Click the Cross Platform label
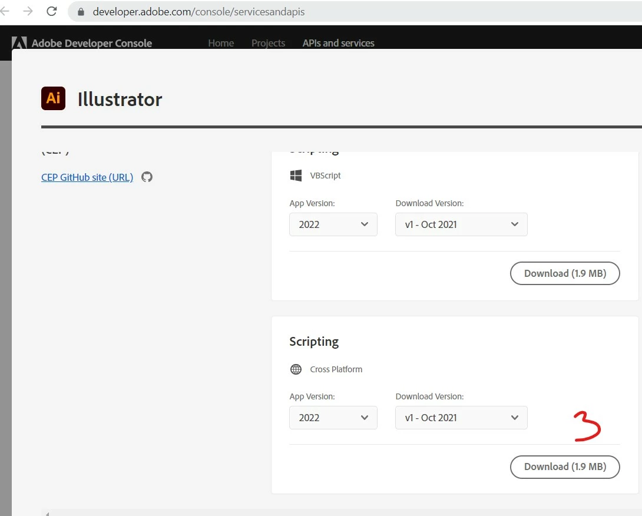Viewport: 642px width, 516px height. [x=336, y=369]
